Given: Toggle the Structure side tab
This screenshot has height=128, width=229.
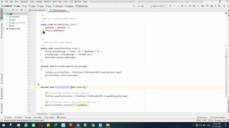Looking at the screenshot, I should pyautogui.click(x=1, y=78).
